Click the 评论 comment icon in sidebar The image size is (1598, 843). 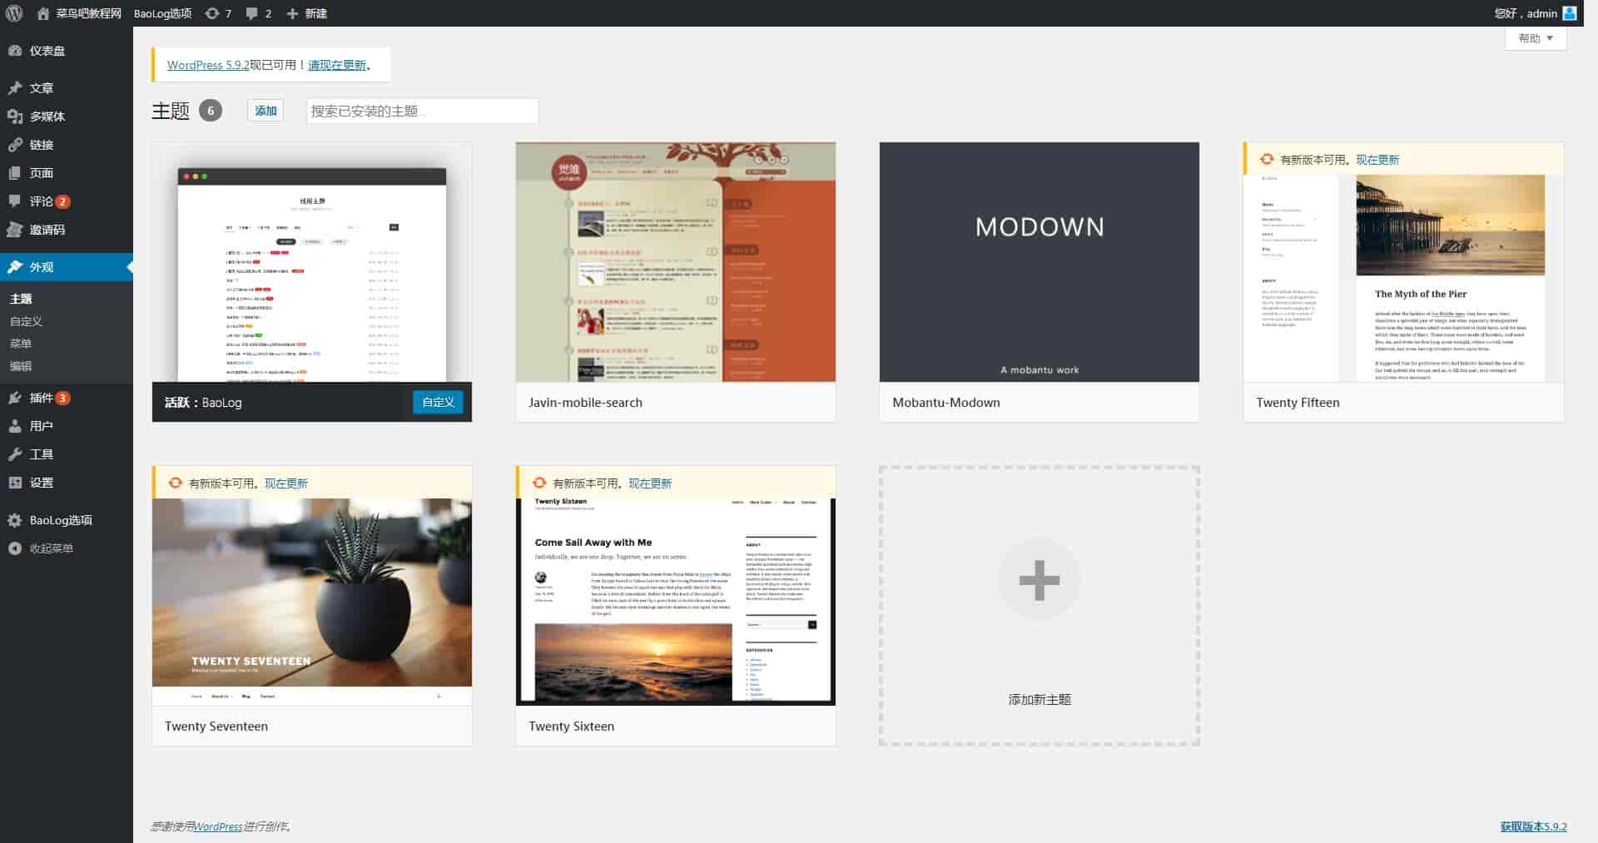[x=15, y=201]
